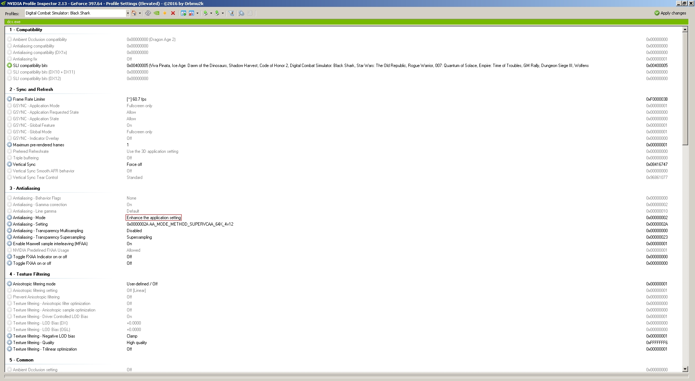Screen dimensions: 695x381
Task: Select the Prefered Refreshrate row
Action: click(x=343, y=151)
